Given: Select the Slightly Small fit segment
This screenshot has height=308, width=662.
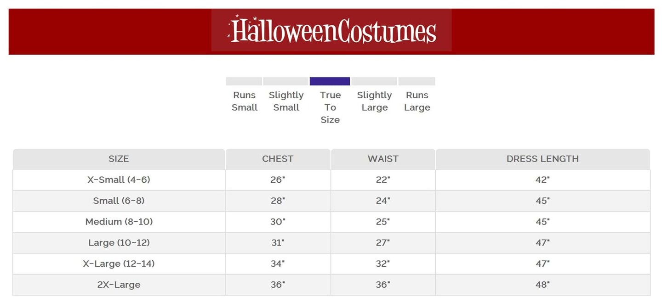Looking at the screenshot, I should 285,82.
